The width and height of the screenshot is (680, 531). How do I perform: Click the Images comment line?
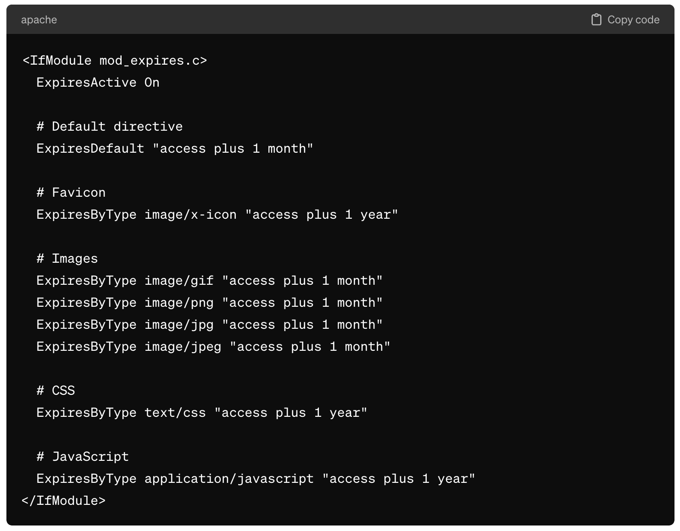(67, 259)
